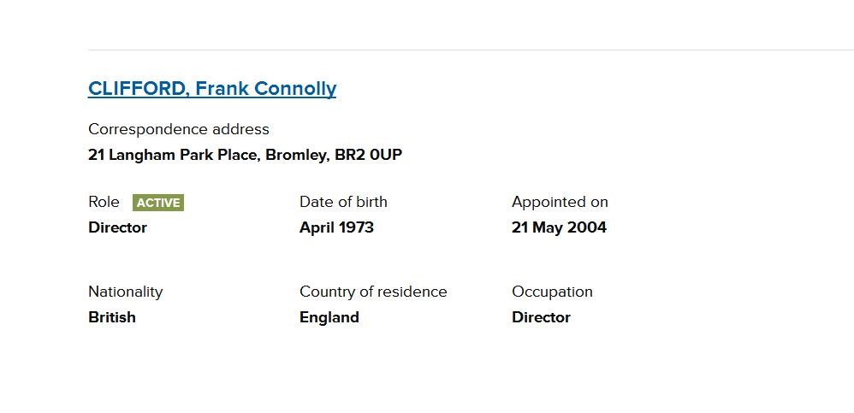The height and width of the screenshot is (413, 854).
Task: Click the Country of residence label
Action: pyautogui.click(x=373, y=292)
